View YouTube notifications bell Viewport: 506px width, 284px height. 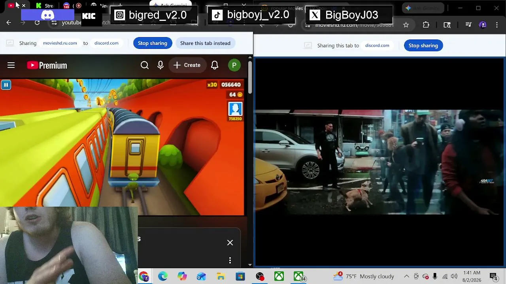coord(215,65)
